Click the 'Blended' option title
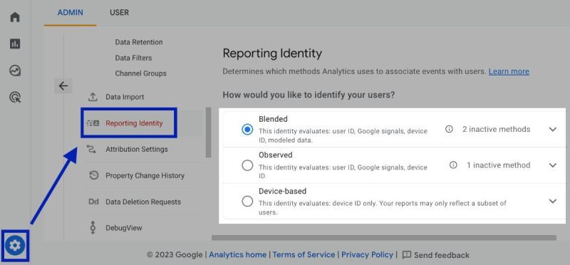Viewport: 570px width, 265px height. click(x=273, y=119)
